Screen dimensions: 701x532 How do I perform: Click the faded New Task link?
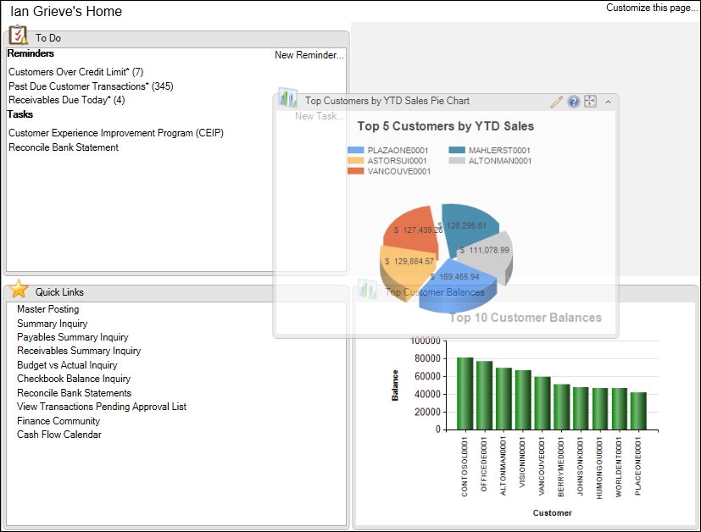320,116
